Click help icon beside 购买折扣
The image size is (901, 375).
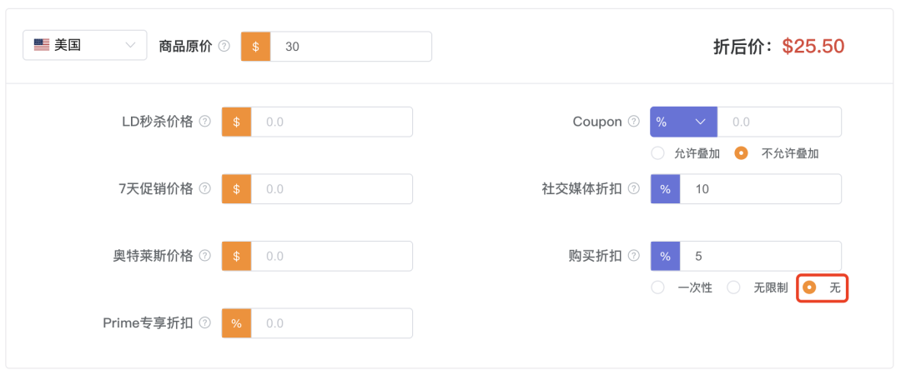pos(633,256)
